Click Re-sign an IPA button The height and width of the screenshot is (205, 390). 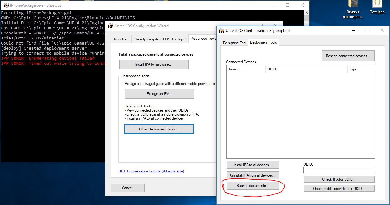[x=159, y=94]
